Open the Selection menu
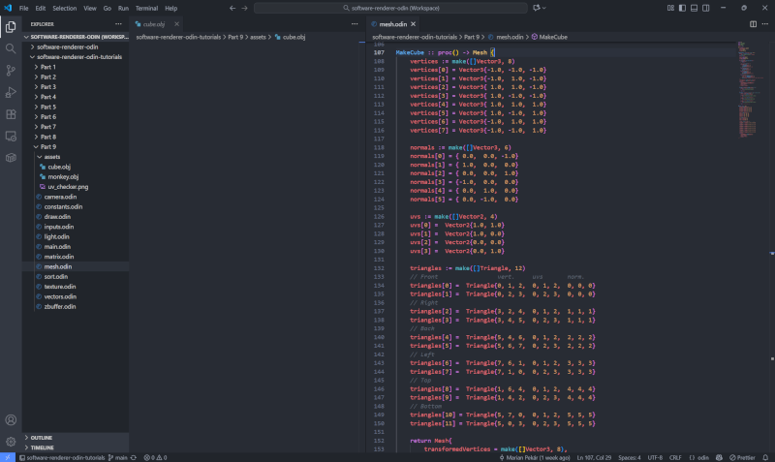 pyautogui.click(x=65, y=8)
